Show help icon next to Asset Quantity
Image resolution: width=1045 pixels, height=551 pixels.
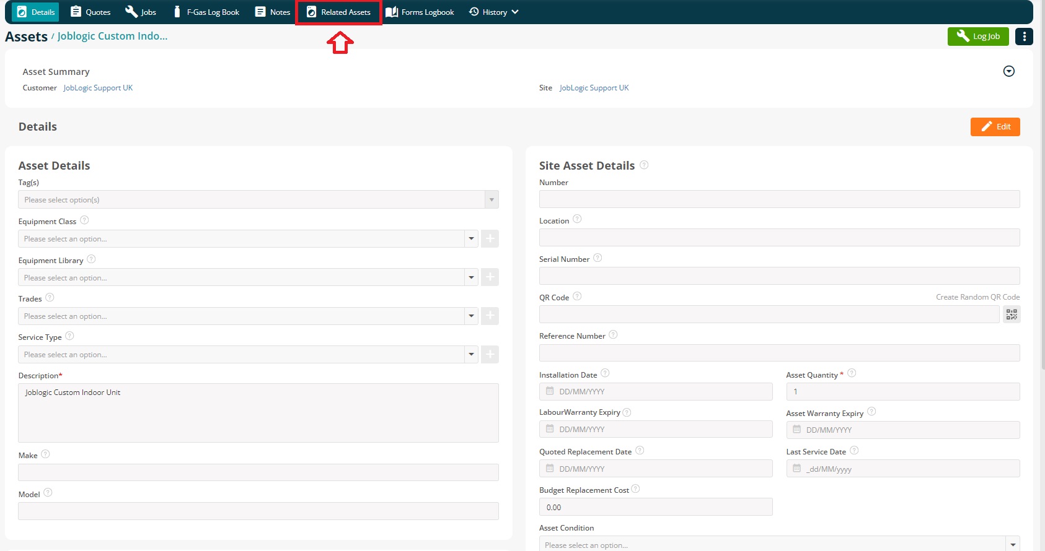[x=852, y=373]
